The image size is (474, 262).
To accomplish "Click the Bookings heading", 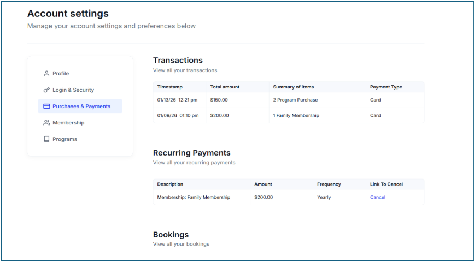I will (171, 235).
